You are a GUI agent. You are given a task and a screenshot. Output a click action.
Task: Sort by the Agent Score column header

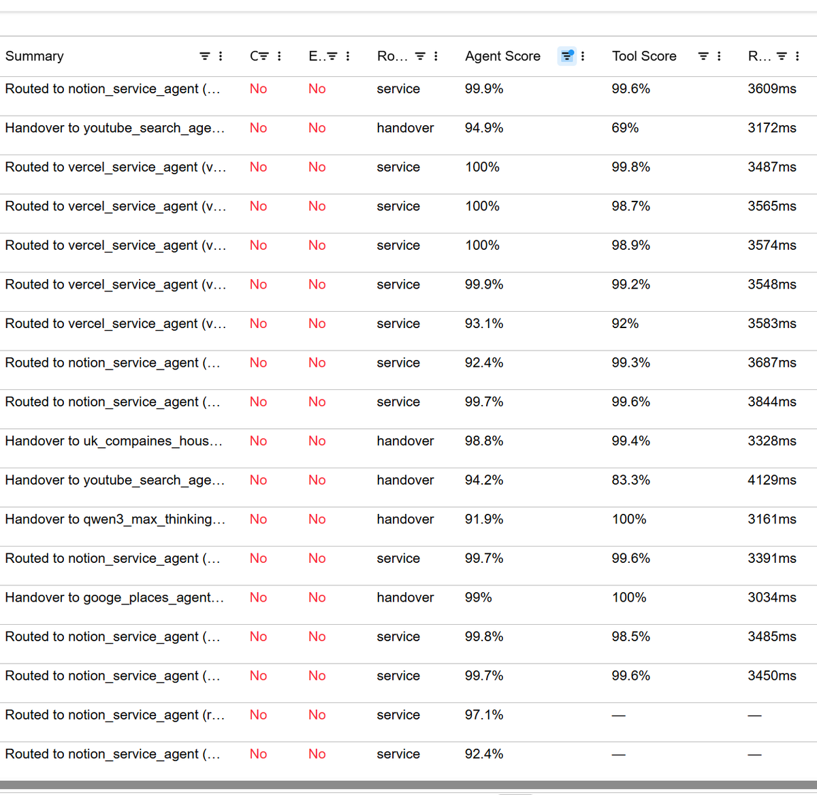(x=502, y=56)
